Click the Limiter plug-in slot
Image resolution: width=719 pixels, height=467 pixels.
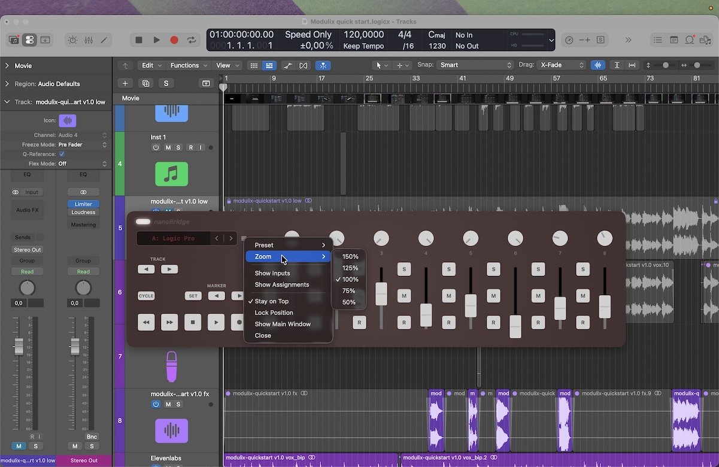[83, 204]
